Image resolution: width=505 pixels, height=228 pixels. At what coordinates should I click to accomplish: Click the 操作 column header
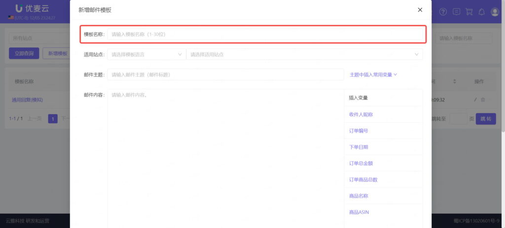click(479, 81)
